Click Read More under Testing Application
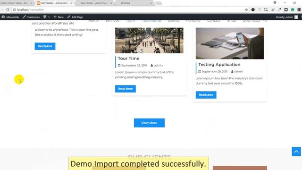This screenshot has width=302, height=170. click(206, 95)
